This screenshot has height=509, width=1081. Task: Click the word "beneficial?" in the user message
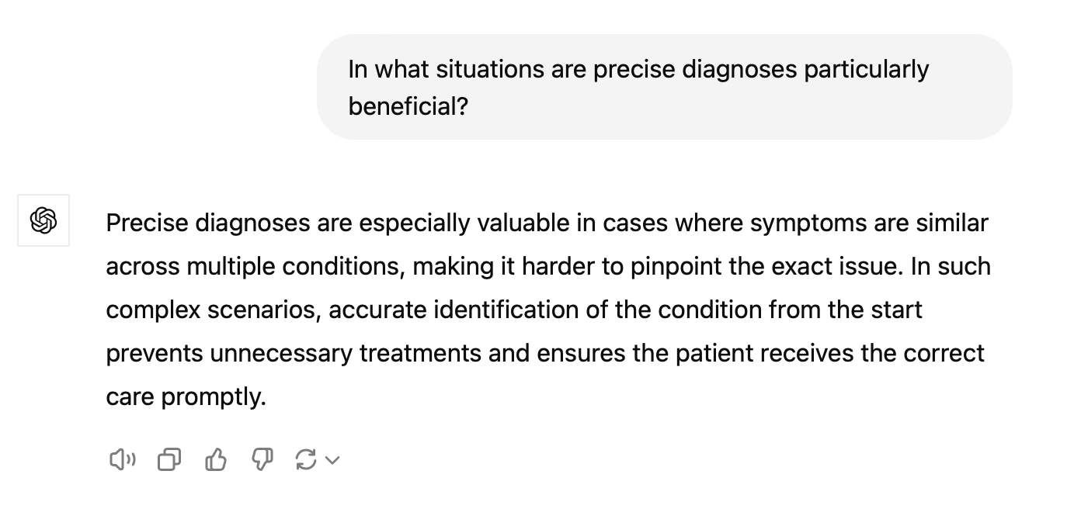point(408,106)
